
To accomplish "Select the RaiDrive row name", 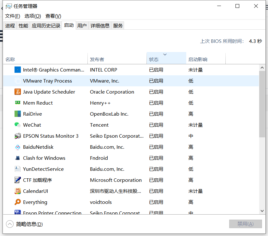I will coord(33,114).
